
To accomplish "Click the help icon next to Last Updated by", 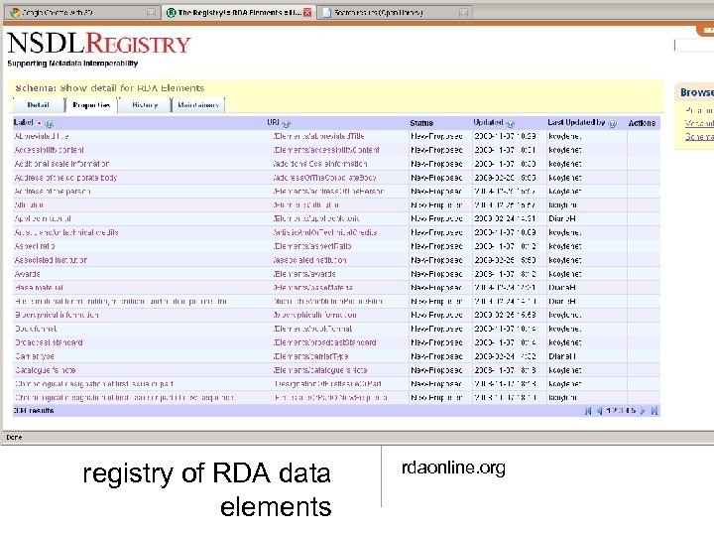I will coord(613,123).
